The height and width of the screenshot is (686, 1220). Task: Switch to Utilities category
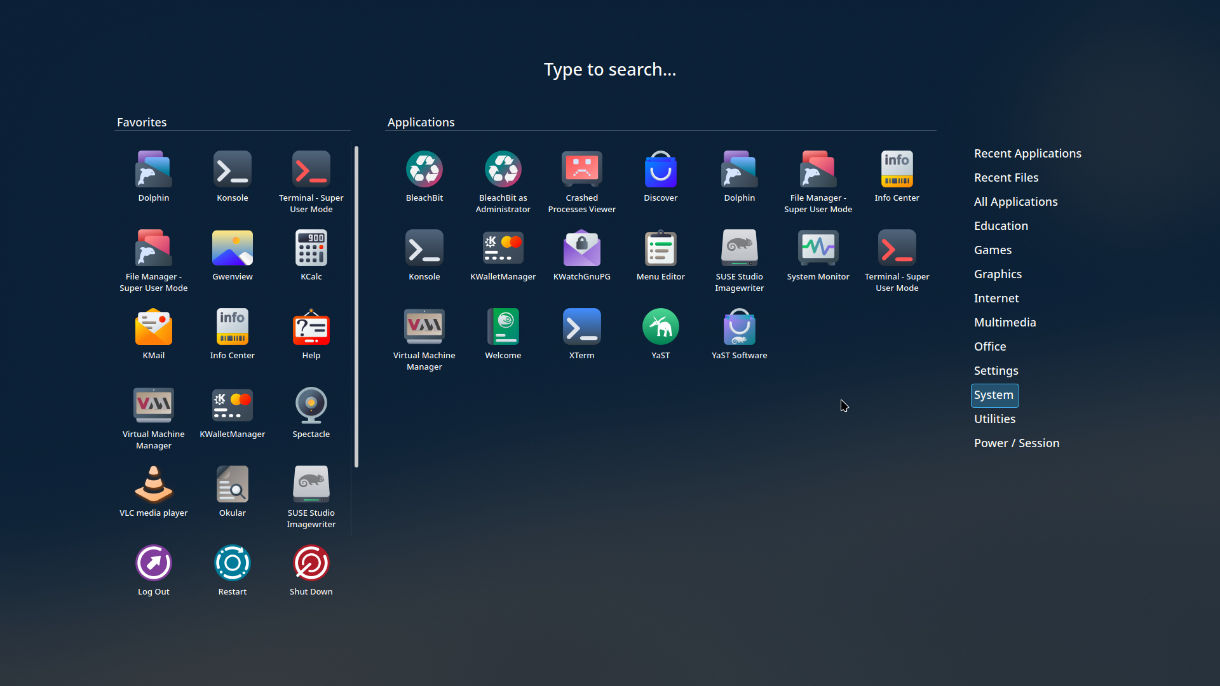tap(994, 419)
